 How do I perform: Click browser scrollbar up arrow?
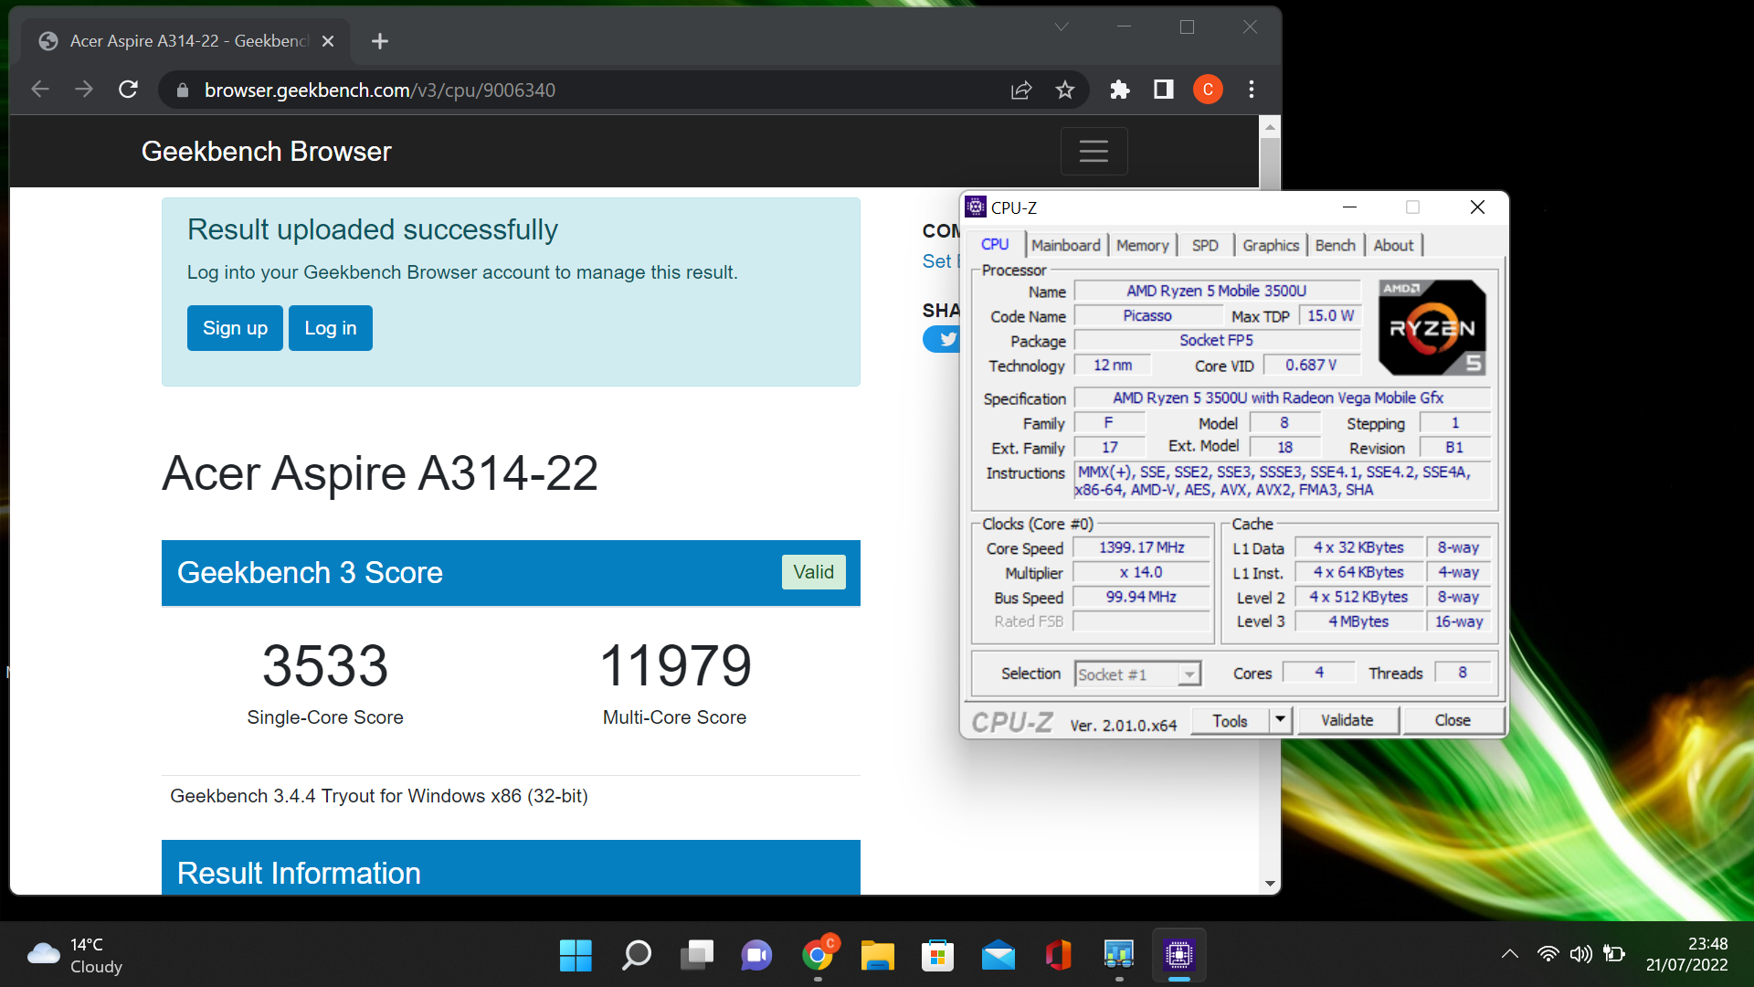1270,127
